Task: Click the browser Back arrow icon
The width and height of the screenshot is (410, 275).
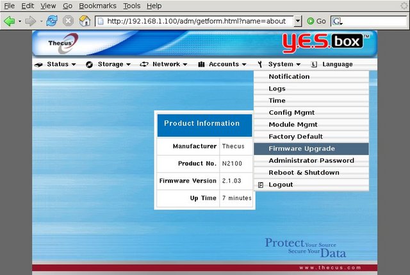Action: pyautogui.click(x=9, y=21)
